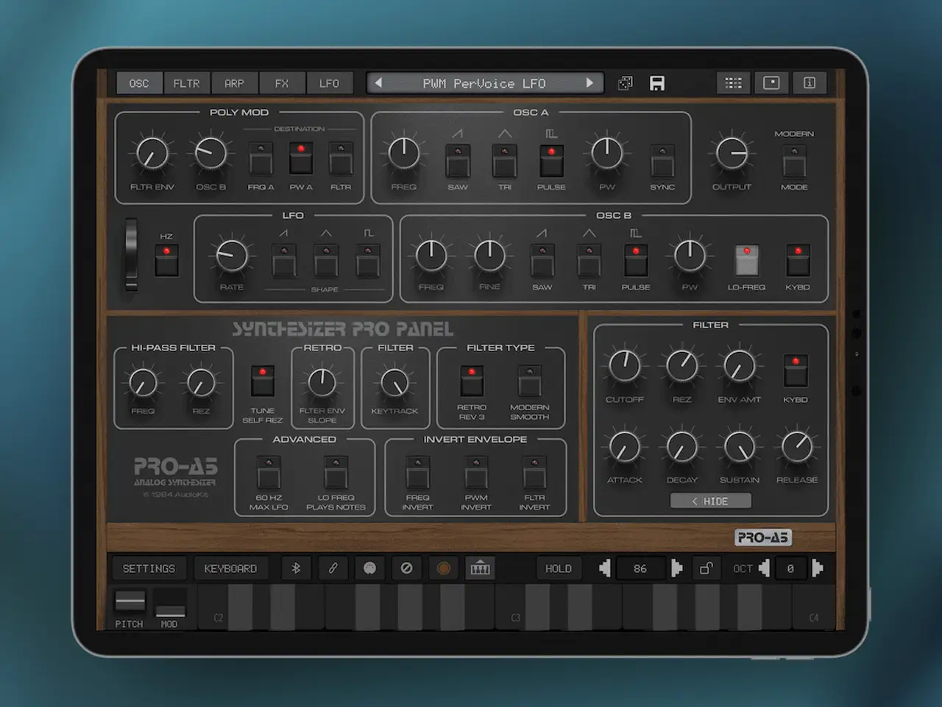Click the OSC B FINE knob
Viewport: 942px width, 707px height.
[489, 256]
